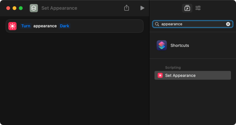Select the Shortcuts app row
236x125 pixels.
tap(193, 45)
